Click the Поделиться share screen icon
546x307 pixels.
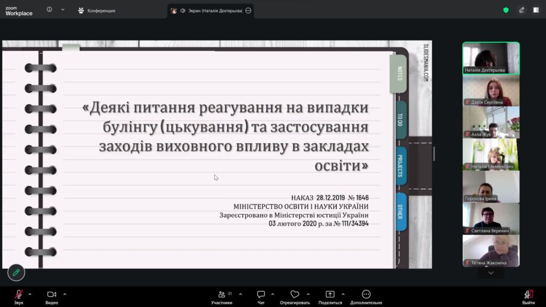point(330,294)
